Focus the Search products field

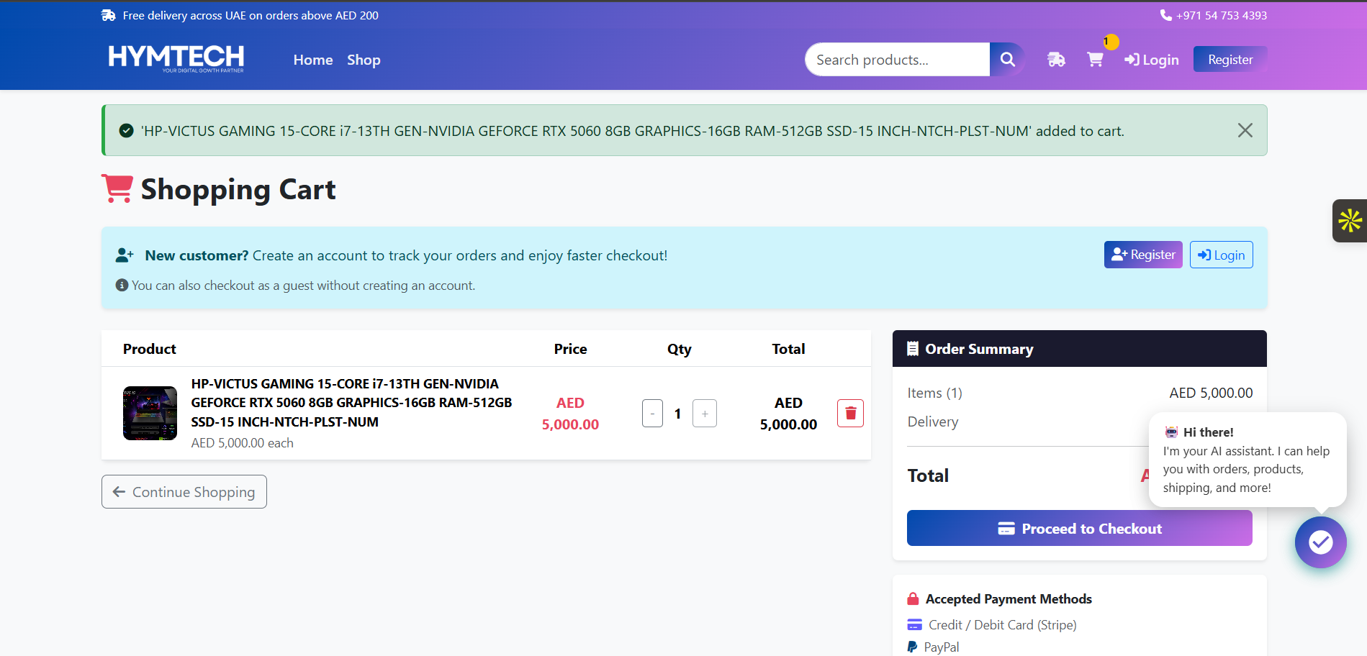(897, 60)
